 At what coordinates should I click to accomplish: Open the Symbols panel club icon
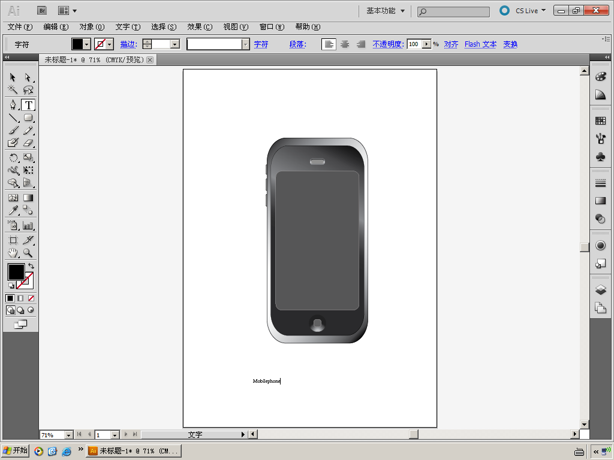pyautogui.click(x=600, y=156)
